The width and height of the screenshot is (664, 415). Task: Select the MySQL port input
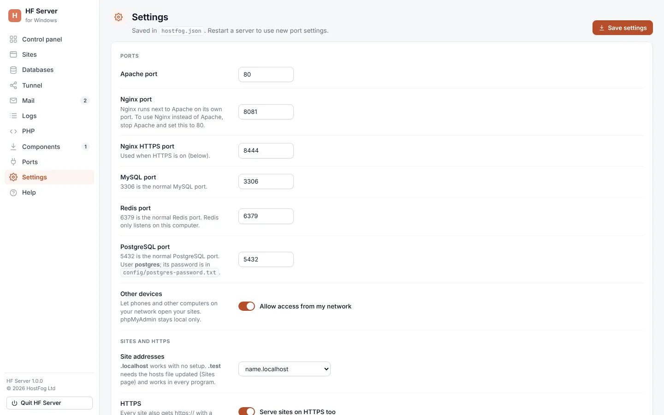point(266,181)
